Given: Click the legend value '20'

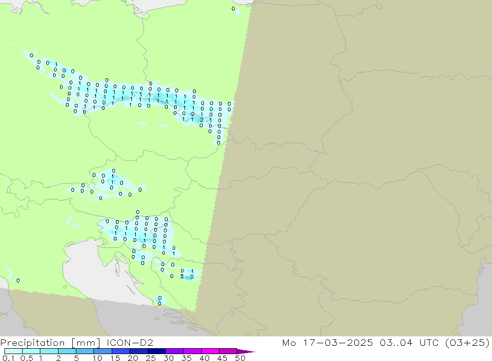Looking at the screenshot, I should tap(133, 358).
